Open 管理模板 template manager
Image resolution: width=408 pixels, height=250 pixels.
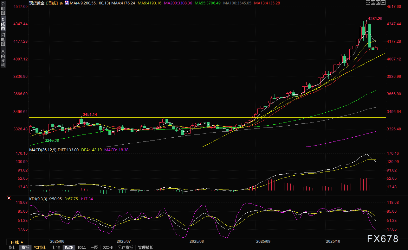point(146,247)
